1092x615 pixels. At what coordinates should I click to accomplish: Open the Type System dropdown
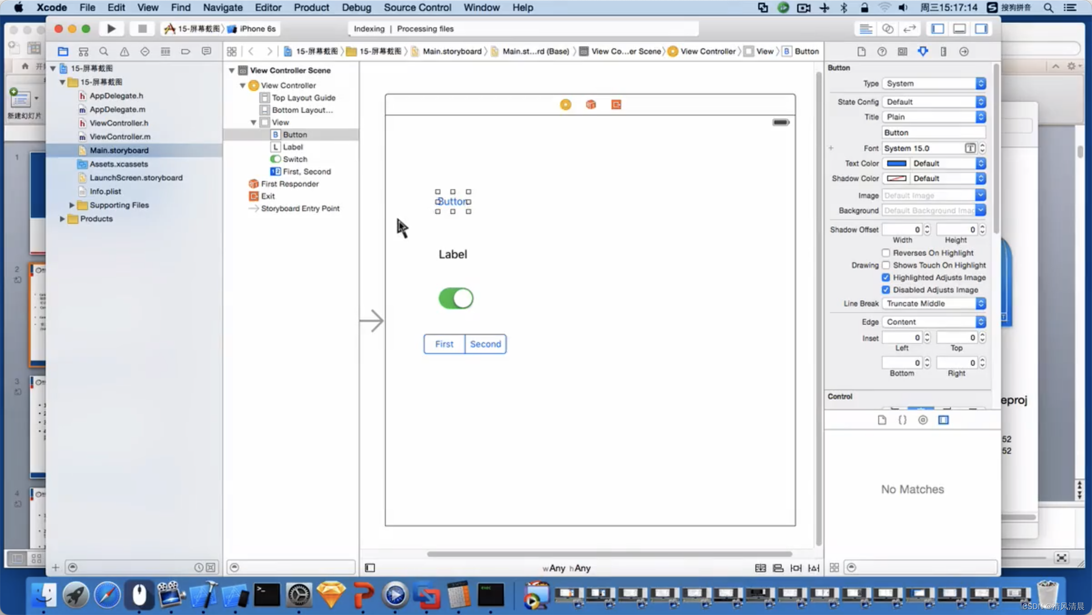pos(934,83)
